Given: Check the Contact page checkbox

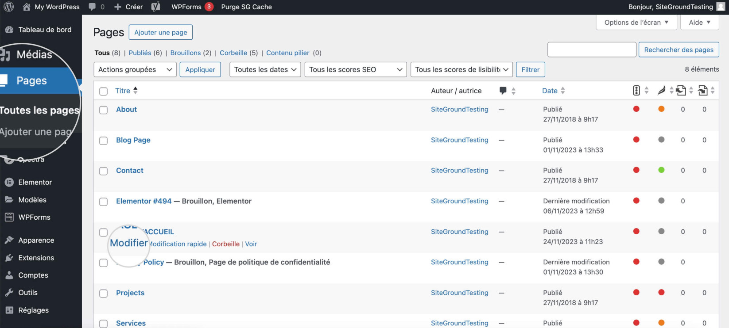Looking at the screenshot, I should click(104, 171).
